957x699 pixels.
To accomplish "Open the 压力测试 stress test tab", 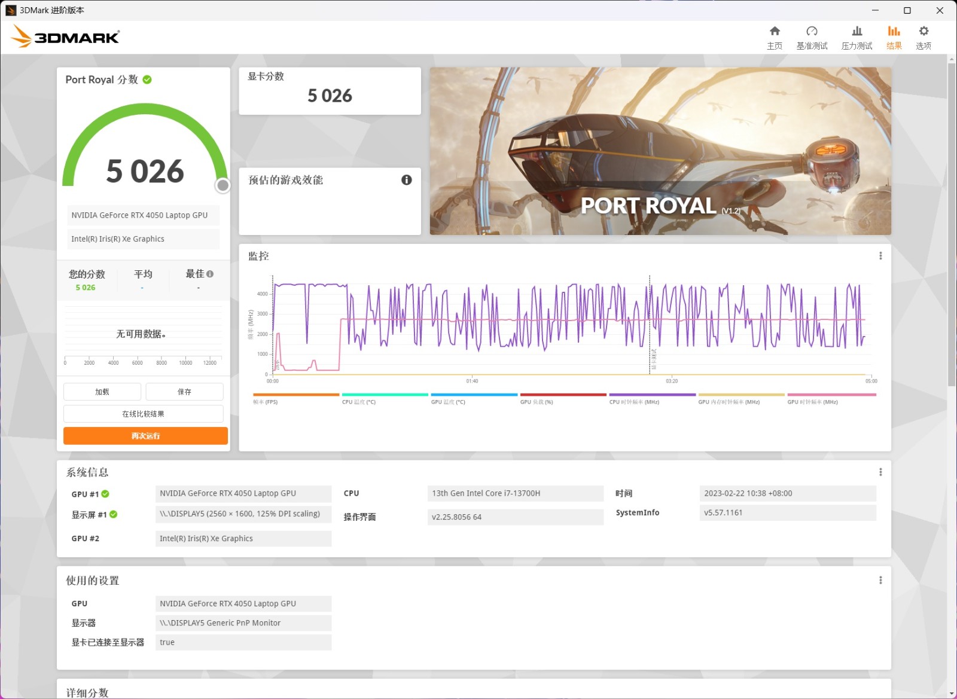I will click(x=857, y=38).
